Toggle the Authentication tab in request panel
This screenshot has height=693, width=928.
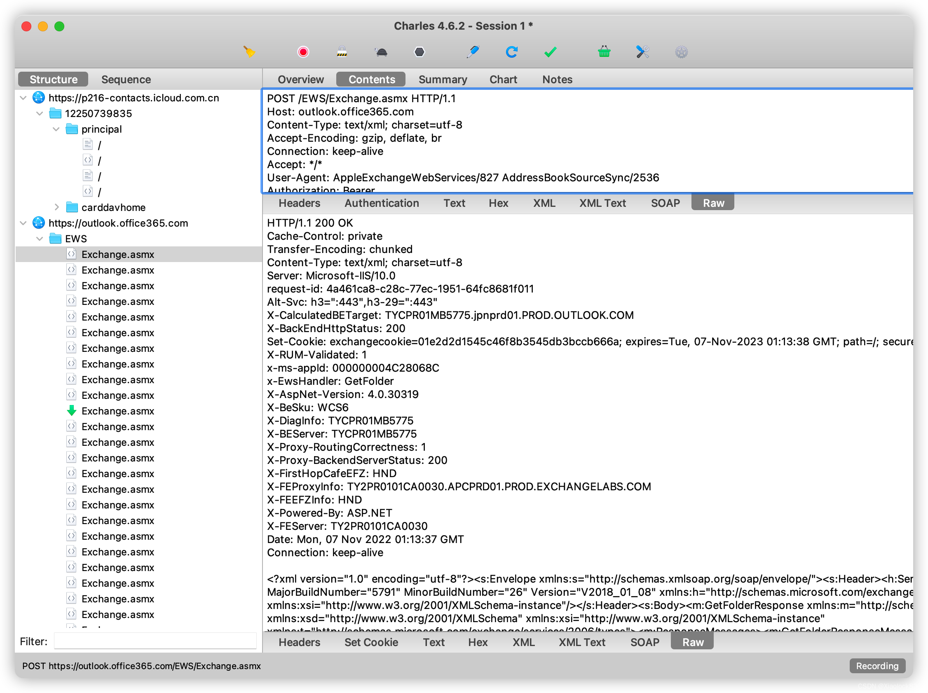381,203
